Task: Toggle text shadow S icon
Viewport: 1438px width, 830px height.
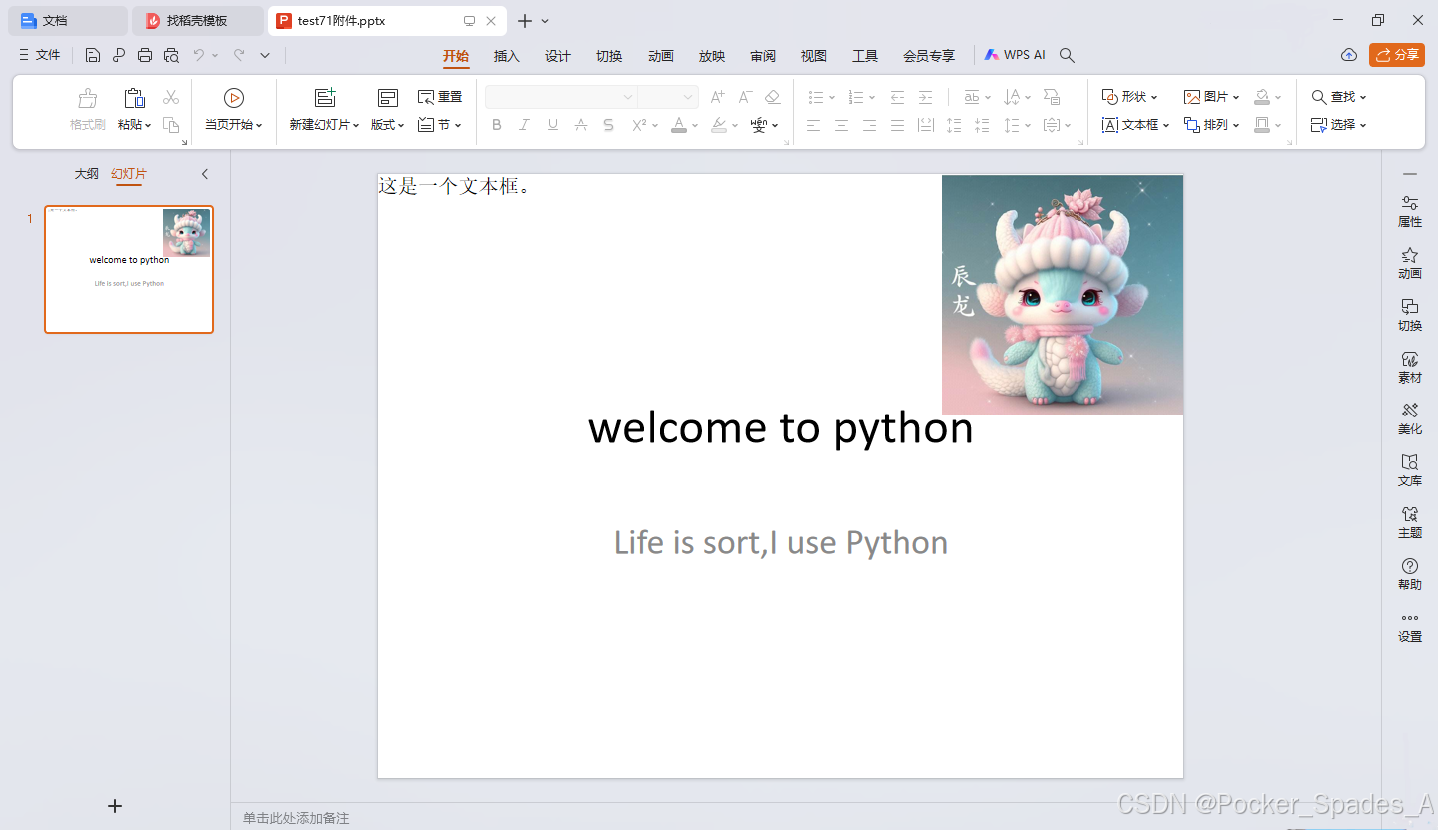Action: (x=608, y=125)
